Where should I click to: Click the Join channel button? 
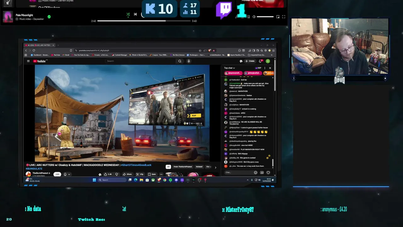click(57, 174)
